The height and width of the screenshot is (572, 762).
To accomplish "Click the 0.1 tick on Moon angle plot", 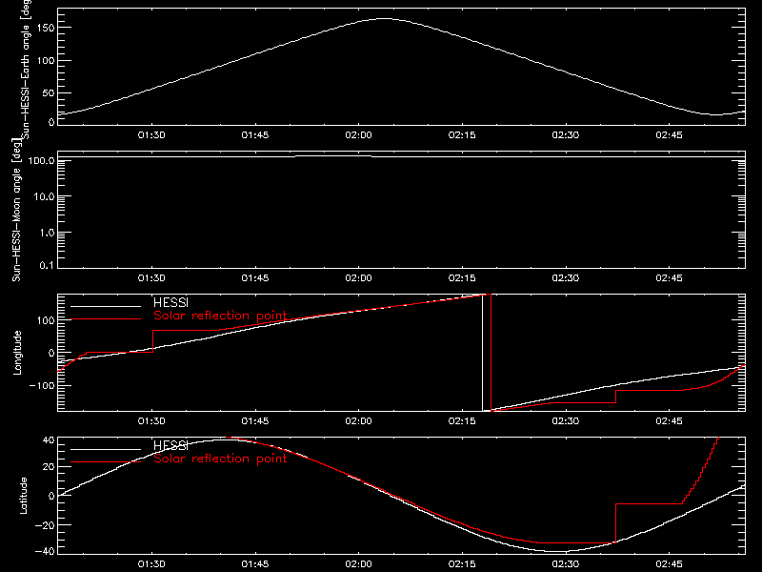I will [x=47, y=265].
